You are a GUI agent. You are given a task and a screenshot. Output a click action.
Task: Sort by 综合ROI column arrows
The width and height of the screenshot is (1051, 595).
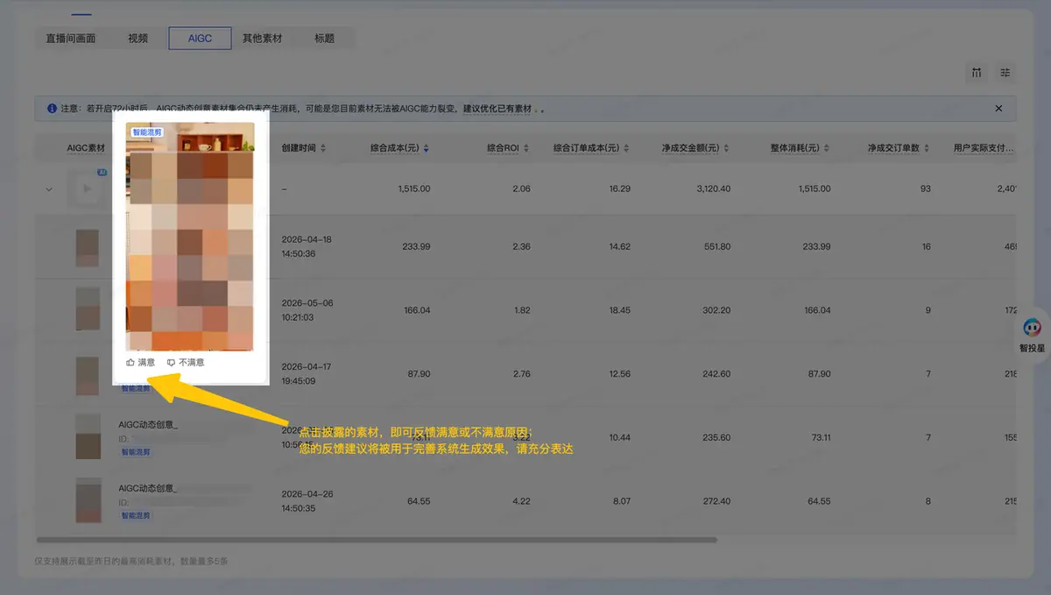(x=526, y=148)
